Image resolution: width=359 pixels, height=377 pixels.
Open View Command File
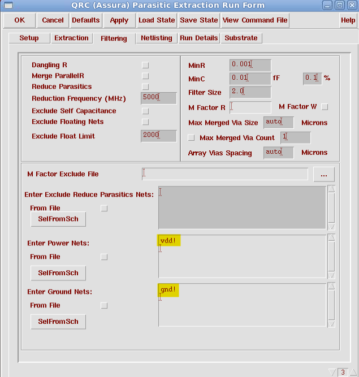point(255,20)
